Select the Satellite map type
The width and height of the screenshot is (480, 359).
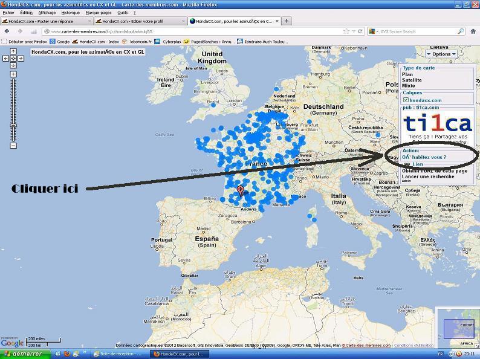[412, 80]
